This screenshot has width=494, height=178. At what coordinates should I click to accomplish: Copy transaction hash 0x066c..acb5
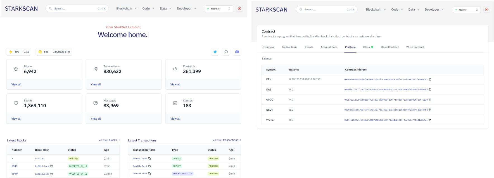coord(149,158)
